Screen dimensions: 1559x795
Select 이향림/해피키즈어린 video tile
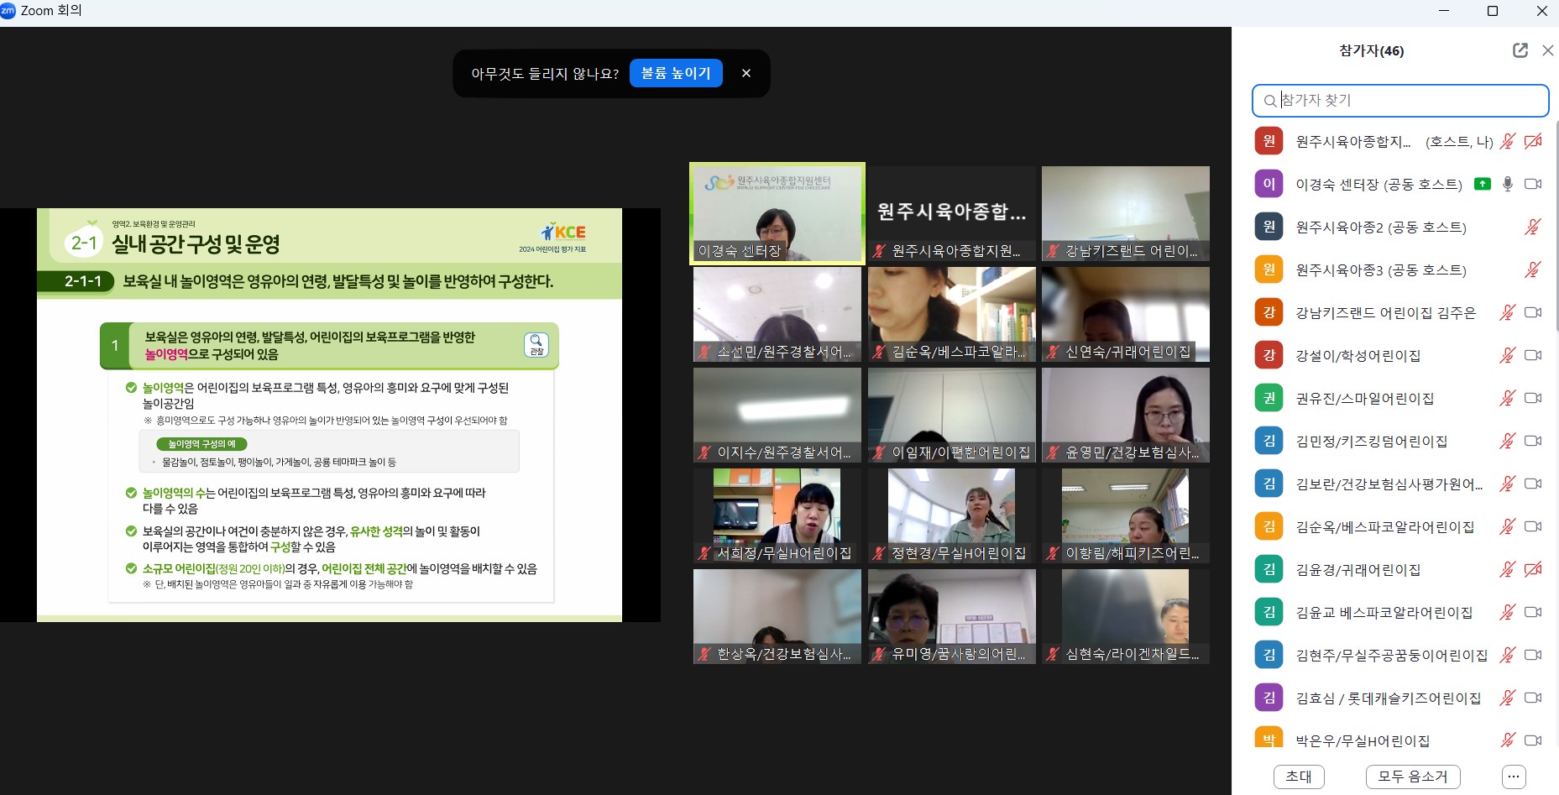pyautogui.click(x=1126, y=515)
